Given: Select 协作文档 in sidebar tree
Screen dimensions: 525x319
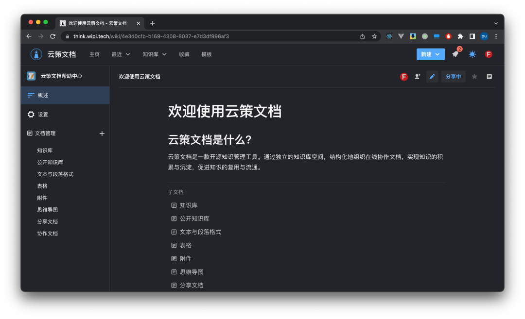Looking at the screenshot, I should coord(48,234).
